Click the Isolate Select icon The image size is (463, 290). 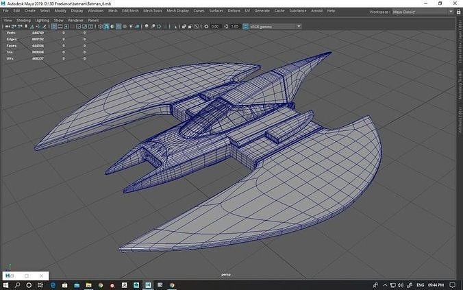tap(175, 26)
